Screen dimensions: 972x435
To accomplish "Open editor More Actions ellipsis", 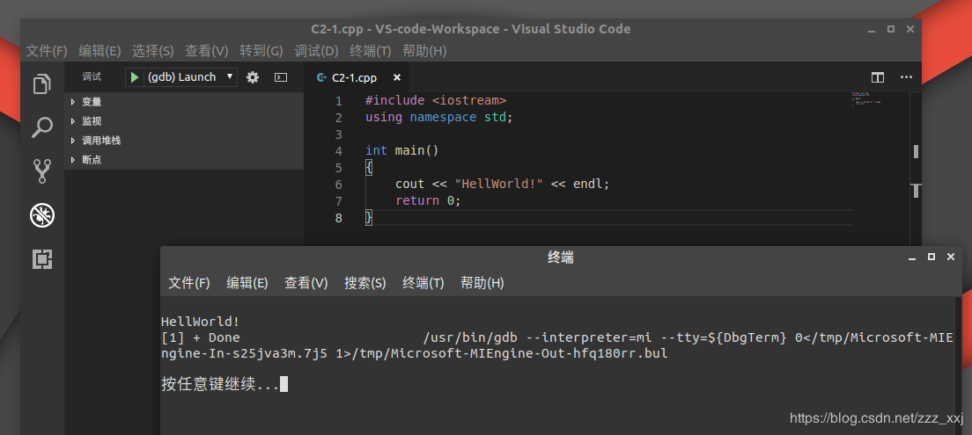I will coord(906,77).
